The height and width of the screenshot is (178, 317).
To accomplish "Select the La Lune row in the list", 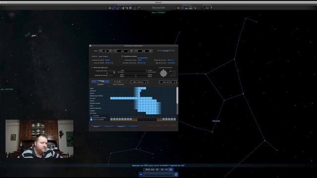I will pos(133,98).
